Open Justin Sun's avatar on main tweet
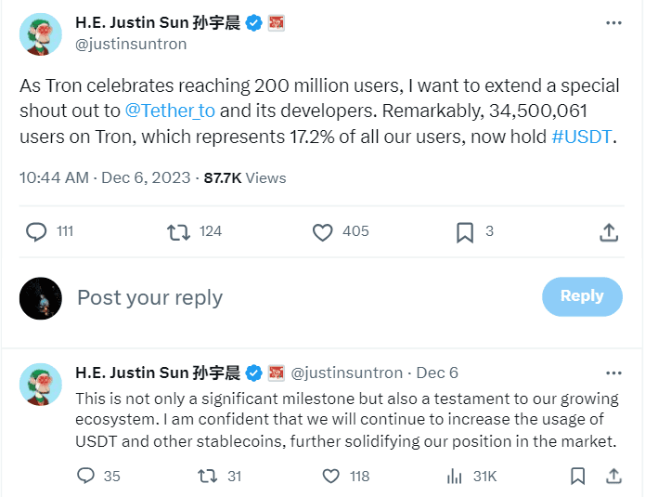The height and width of the screenshot is (497, 645). tap(41, 34)
